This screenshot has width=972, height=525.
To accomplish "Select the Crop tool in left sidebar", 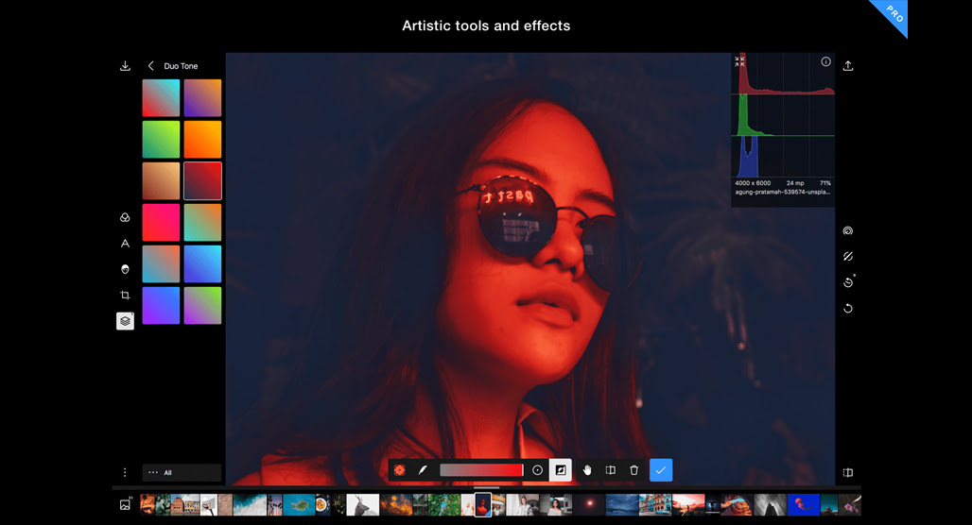I will (x=125, y=296).
